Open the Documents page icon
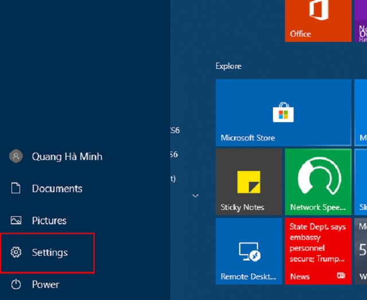367x300 pixels. [15, 188]
